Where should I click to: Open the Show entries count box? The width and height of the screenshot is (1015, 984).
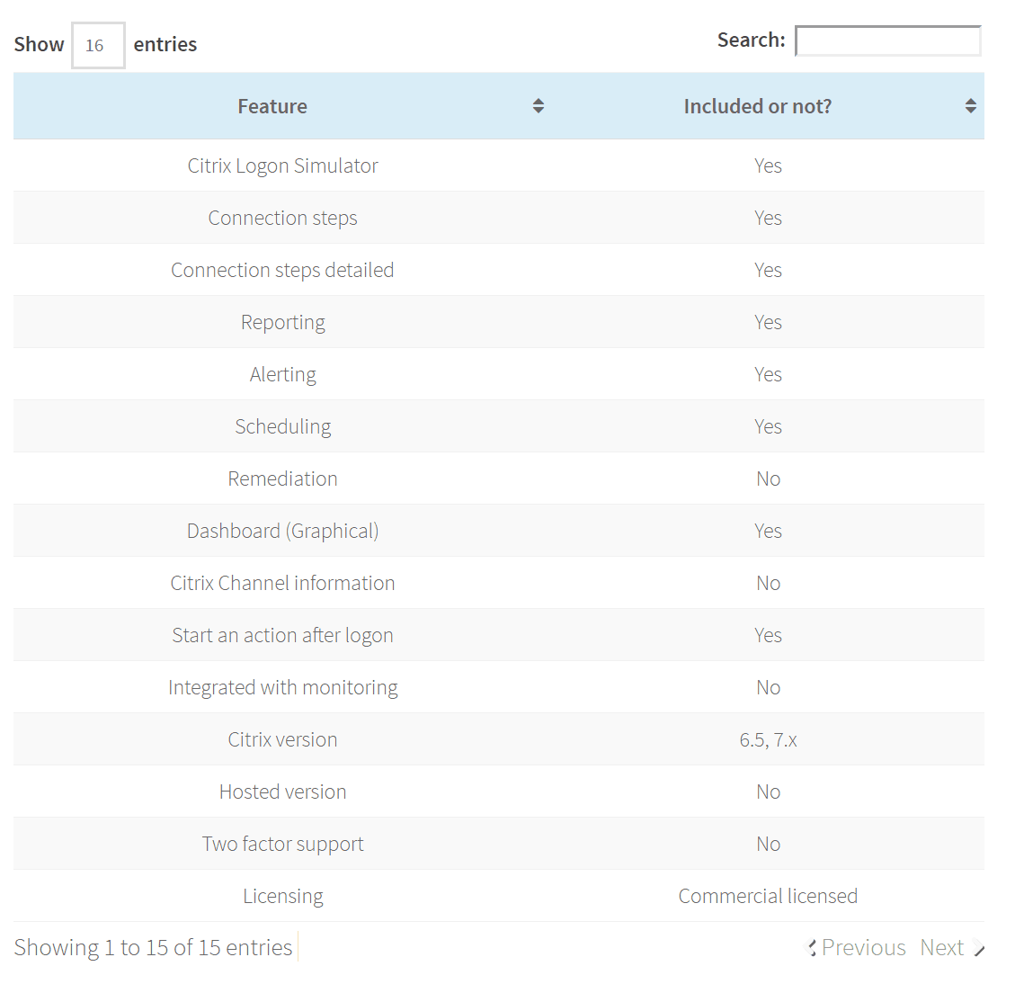tap(98, 45)
